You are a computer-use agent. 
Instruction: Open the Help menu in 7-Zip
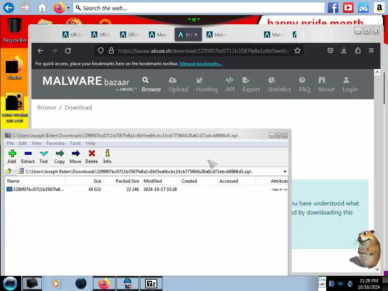tap(91, 143)
